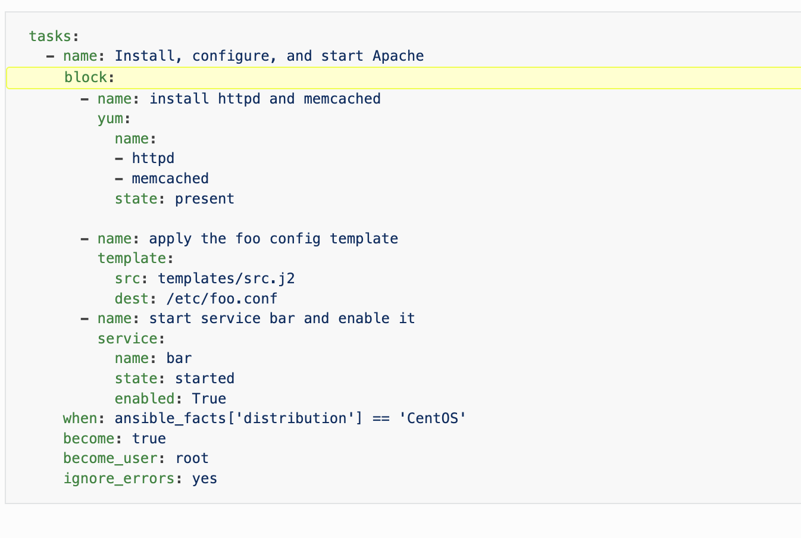Click the 'yum:' module key
This screenshot has width=801, height=538.
[114, 118]
